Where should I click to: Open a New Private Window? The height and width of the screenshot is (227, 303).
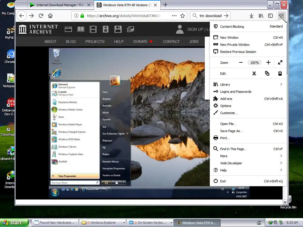pos(248,45)
